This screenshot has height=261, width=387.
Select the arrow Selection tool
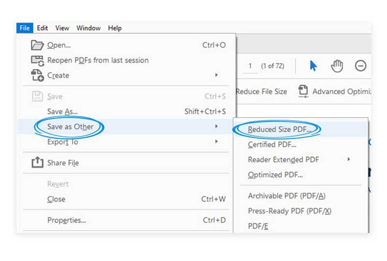point(313,66)
